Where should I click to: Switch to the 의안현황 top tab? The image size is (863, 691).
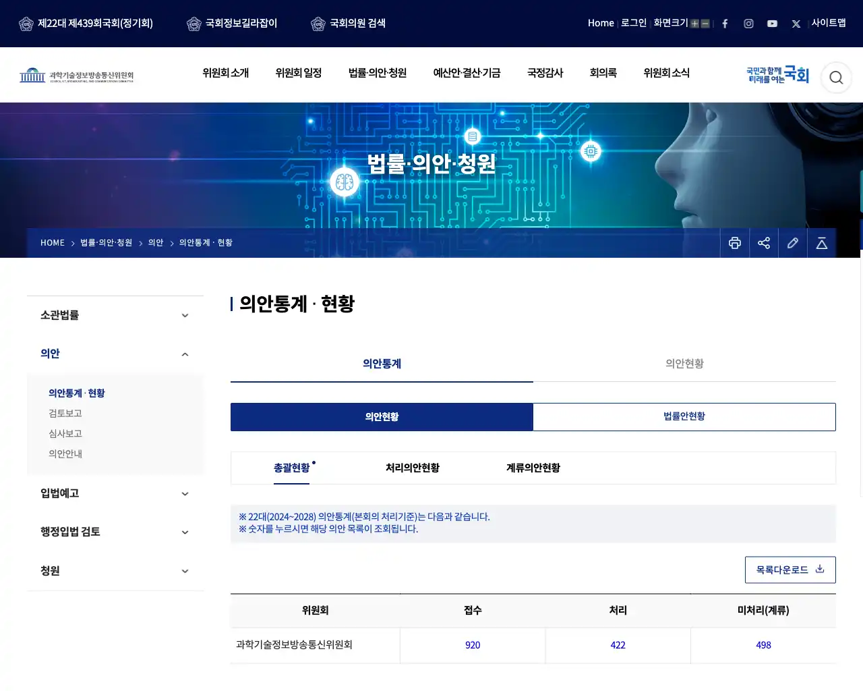tap(684, 364)
